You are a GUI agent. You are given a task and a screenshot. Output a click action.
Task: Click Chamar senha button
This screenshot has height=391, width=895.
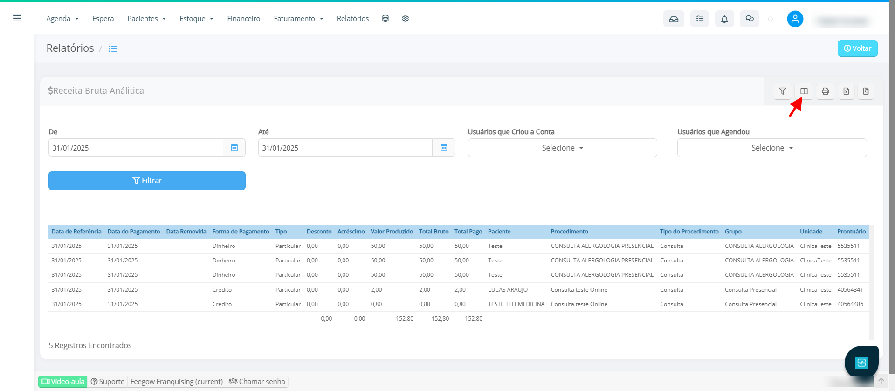[257, 381]
